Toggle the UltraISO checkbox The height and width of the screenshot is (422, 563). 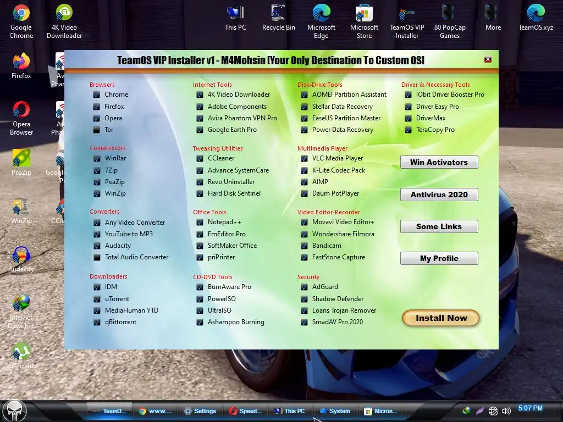(200, 310)
